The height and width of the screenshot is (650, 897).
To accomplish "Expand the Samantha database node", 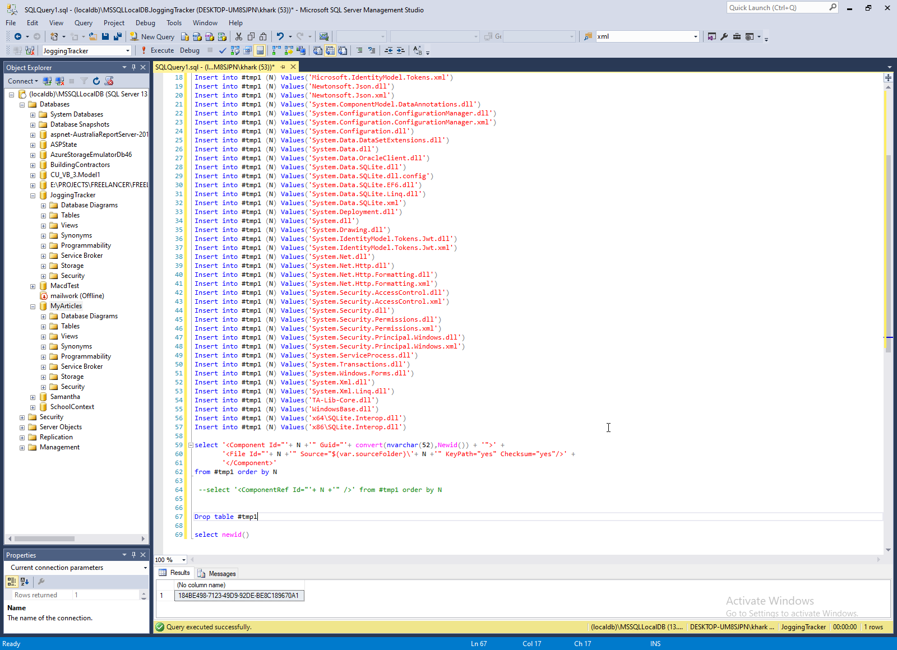I will (33, 397).
